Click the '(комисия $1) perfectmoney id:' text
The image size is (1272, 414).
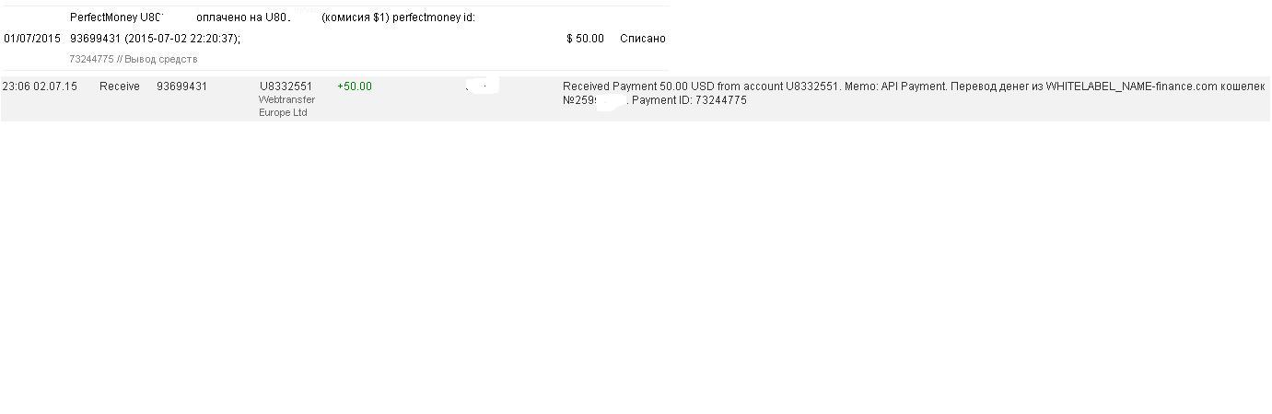398,17
